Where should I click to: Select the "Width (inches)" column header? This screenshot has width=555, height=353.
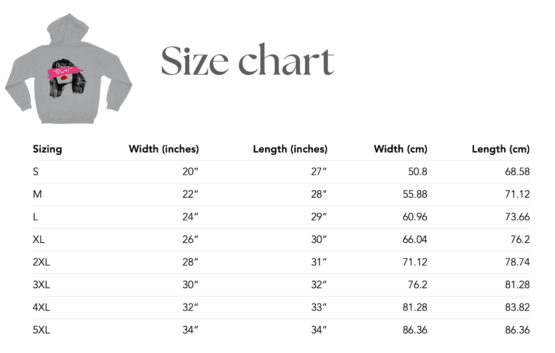(164, 149)
